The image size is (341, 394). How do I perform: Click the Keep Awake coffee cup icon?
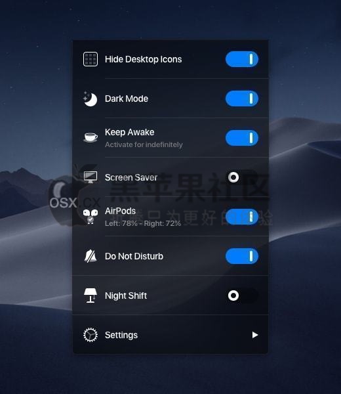[90, 137]
